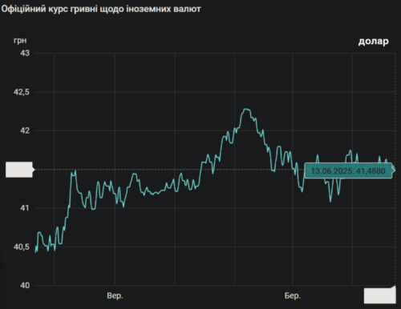
Task: Click the white date marker below the x-axis
Action: pos(379,295)
